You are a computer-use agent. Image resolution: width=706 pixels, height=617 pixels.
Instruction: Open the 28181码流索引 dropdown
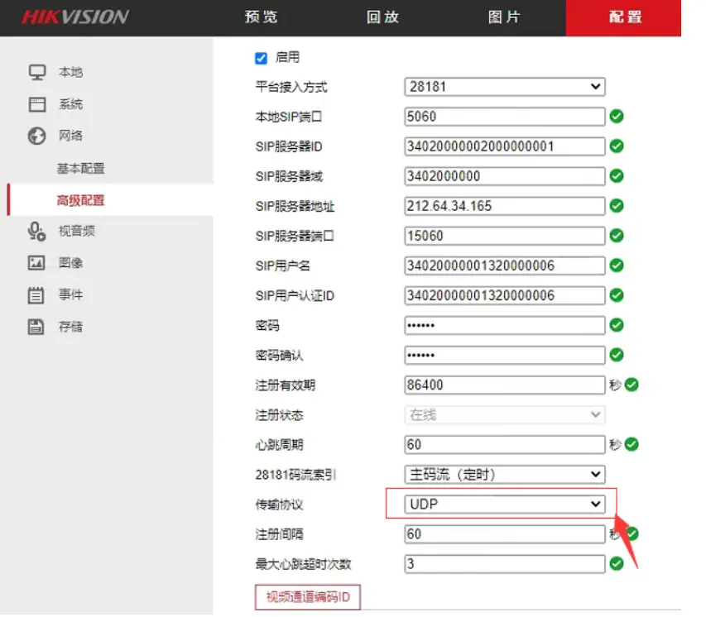point(505,474)
